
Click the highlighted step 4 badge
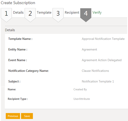click(86, 15)
